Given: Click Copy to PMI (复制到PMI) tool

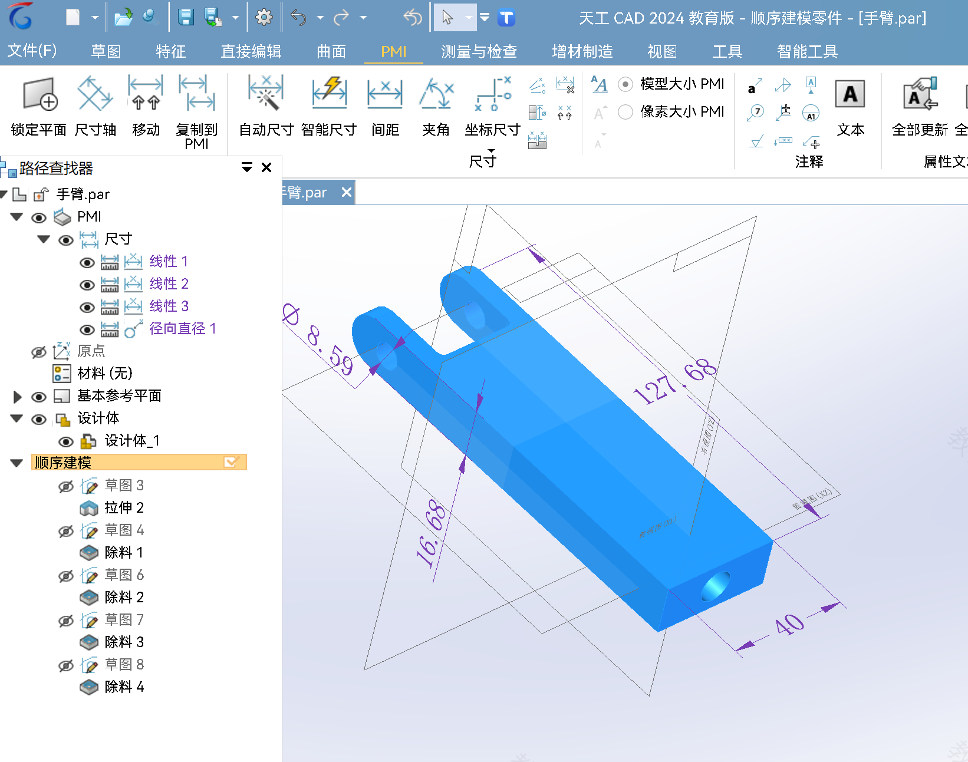Looking at the screenshot, I should (x=196, y=112).
